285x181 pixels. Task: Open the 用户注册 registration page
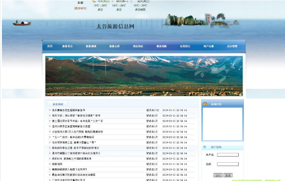point(208,46)
